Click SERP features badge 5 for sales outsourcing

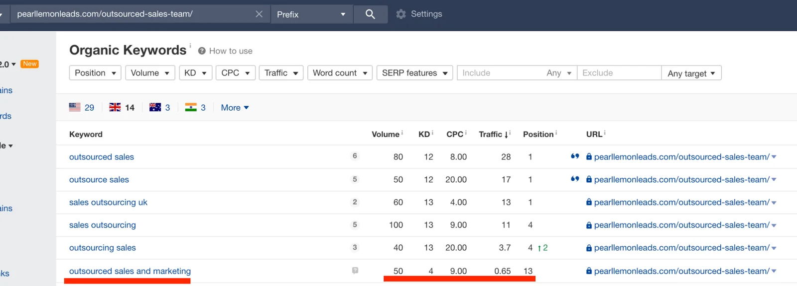[355, 225]
